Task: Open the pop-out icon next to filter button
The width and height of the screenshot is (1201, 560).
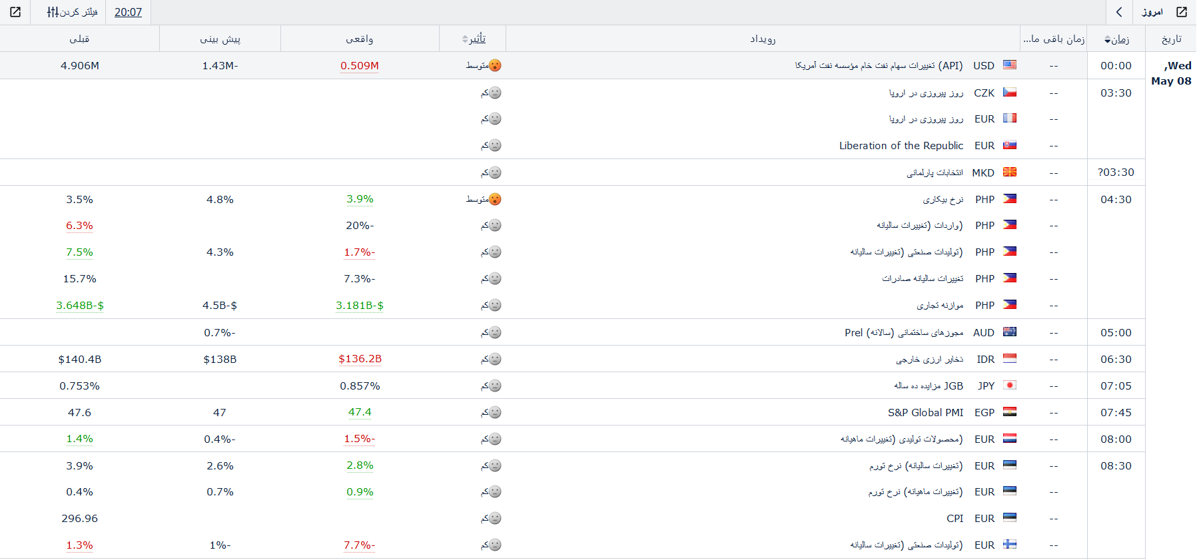Action: pyautogui.click(x=15, y=12)
